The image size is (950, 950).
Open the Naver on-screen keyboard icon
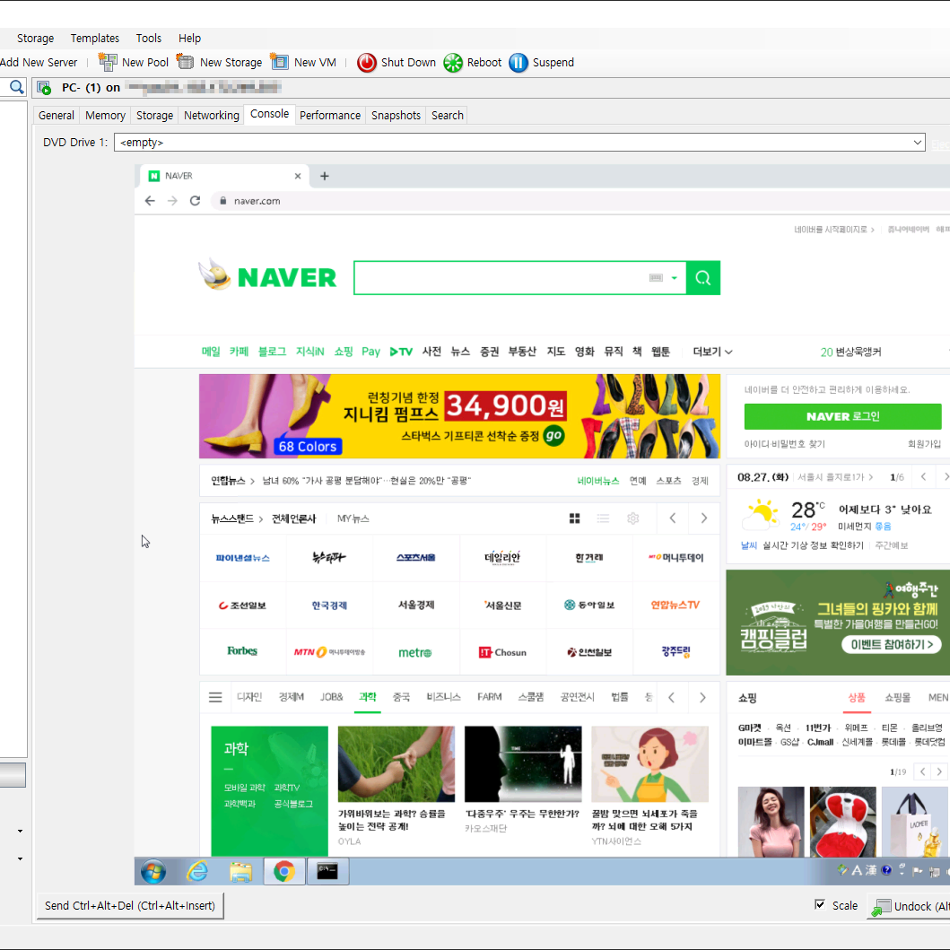click(656, 278)
